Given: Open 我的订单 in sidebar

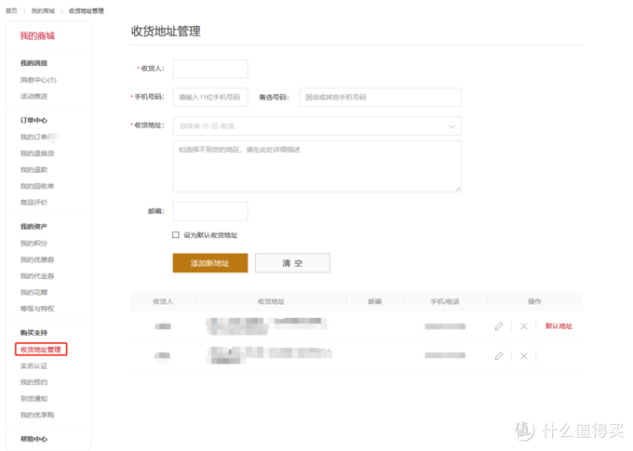Looking at the screenshot, I should (x=34, y=137).
